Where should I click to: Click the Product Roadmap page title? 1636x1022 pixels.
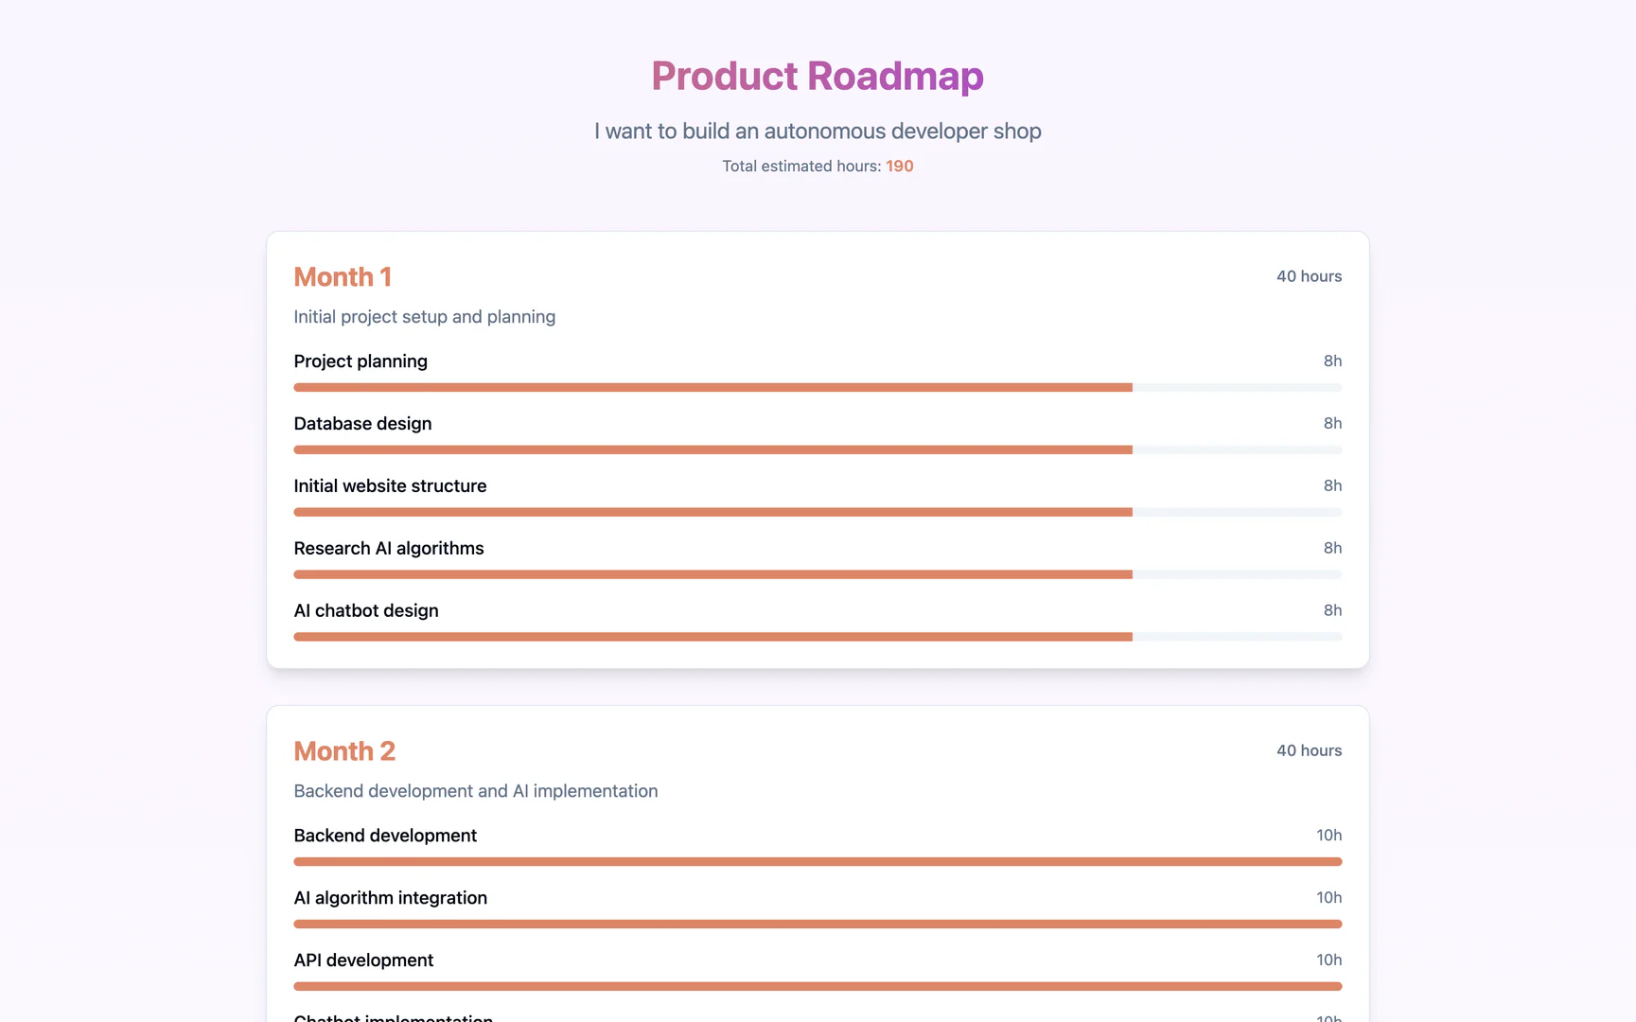pyautogui.click(x=817, y=76)
